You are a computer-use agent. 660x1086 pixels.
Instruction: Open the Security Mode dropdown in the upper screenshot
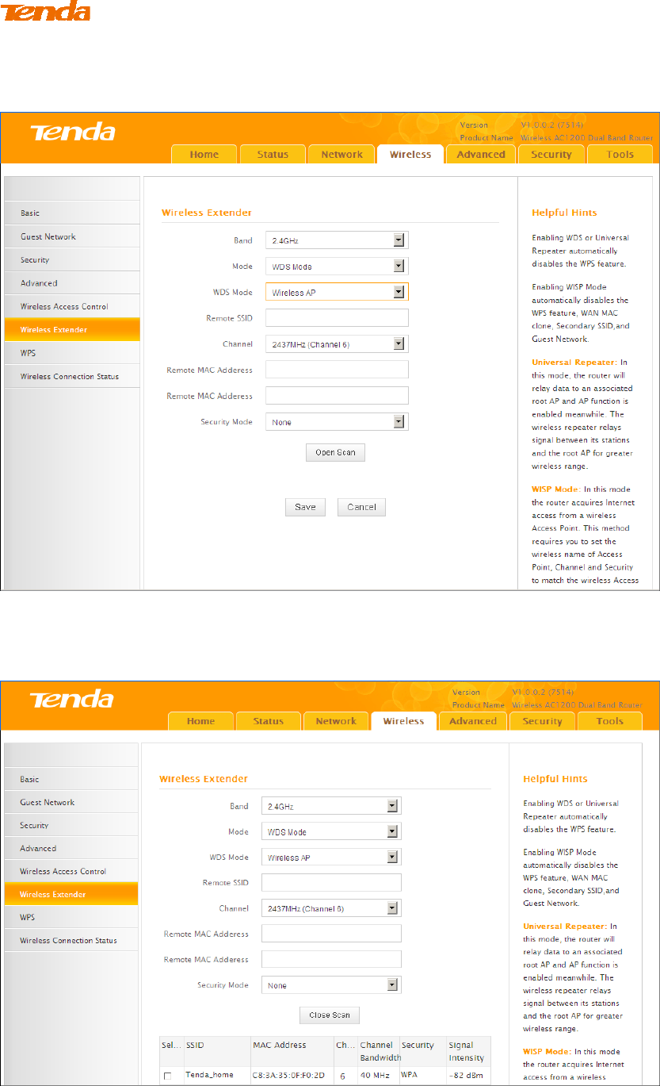pos(337,422)
